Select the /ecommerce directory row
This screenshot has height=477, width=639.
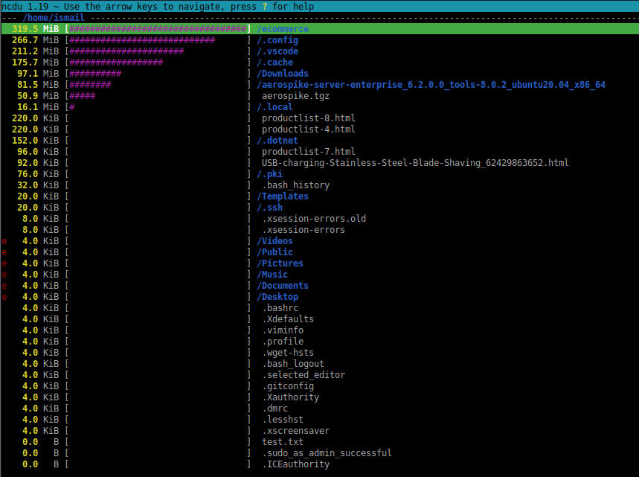282,29
